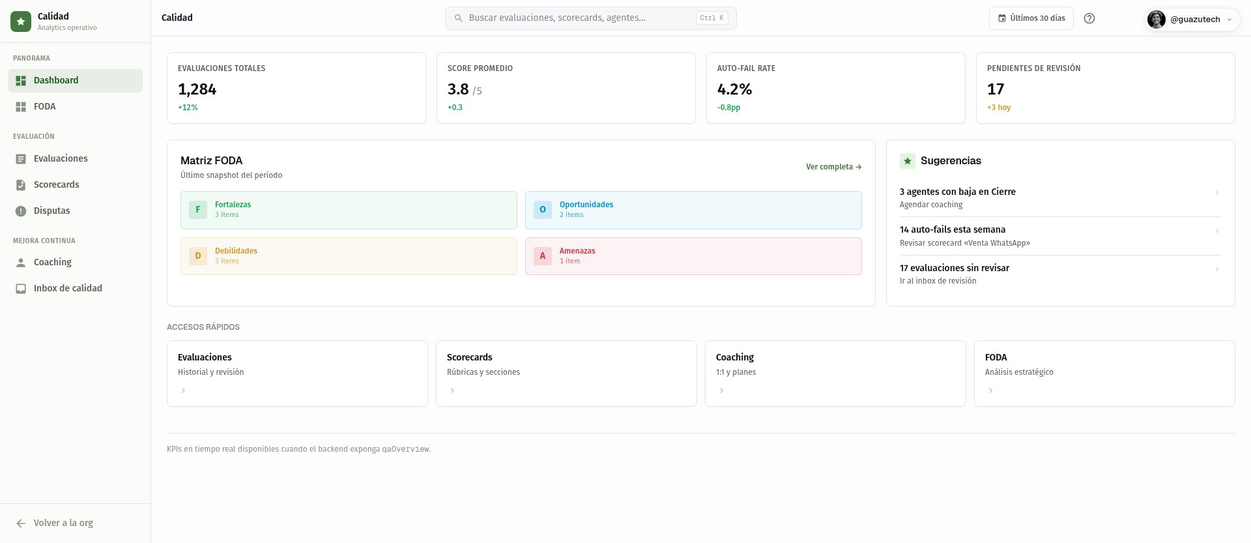Click the Evaluaciones list icon in sidebar

[x=21, y=158]
